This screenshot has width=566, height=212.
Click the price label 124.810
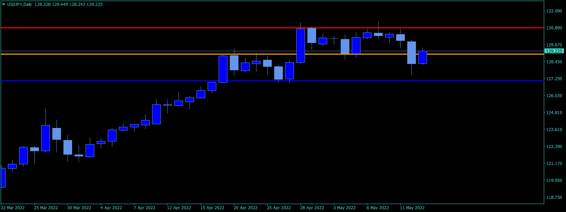tap(554, 113)
